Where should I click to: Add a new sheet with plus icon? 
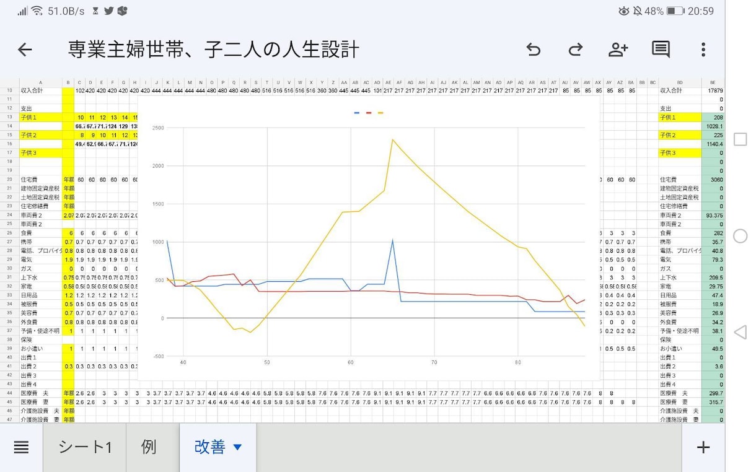pyautogui.click(x=703, y=447)
